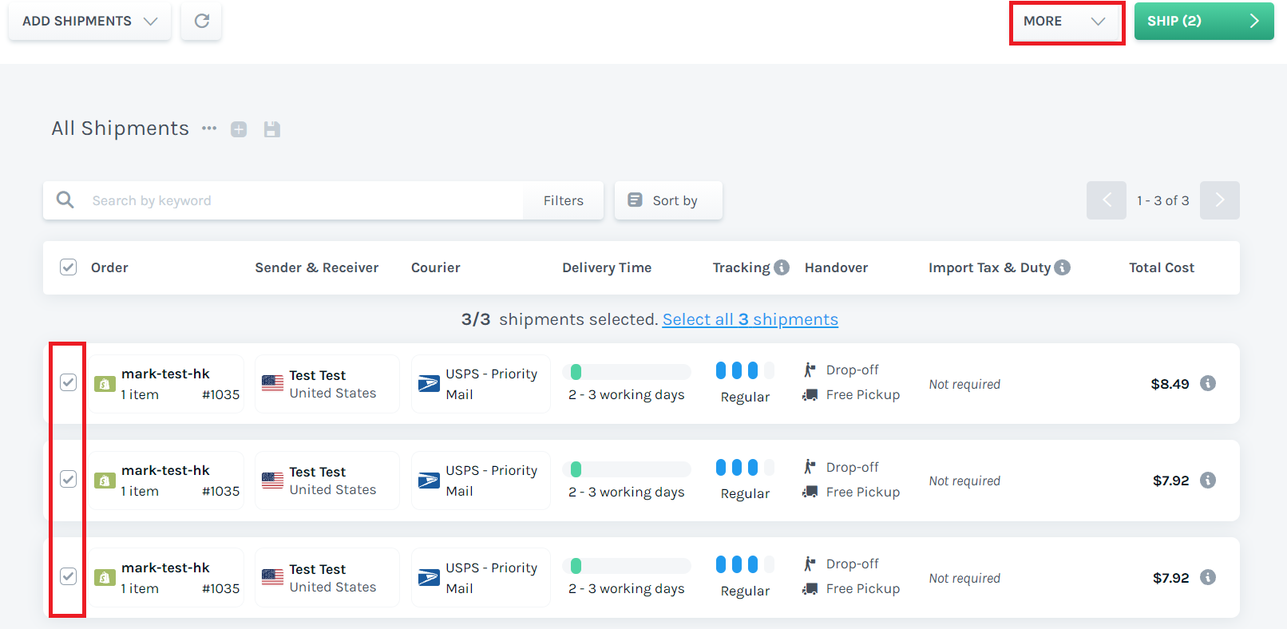
Task: Click the add view plus icon
Action: coord(239,129)
